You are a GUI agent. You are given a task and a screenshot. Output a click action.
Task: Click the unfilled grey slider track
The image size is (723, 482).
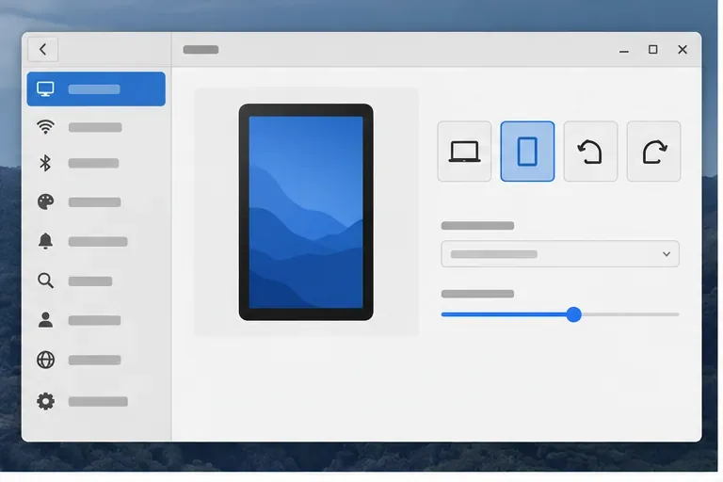pos(631,314)
